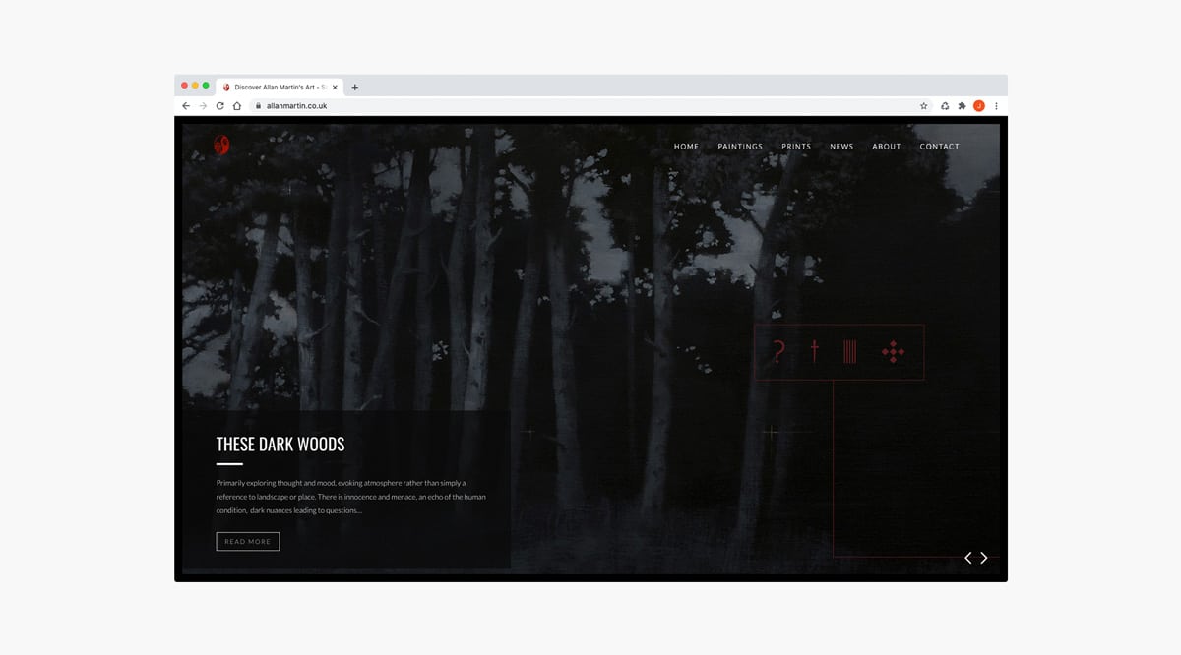Click the red vertical bars symbol
This screenshot has width=1181, height=655.
click(850, 351)
